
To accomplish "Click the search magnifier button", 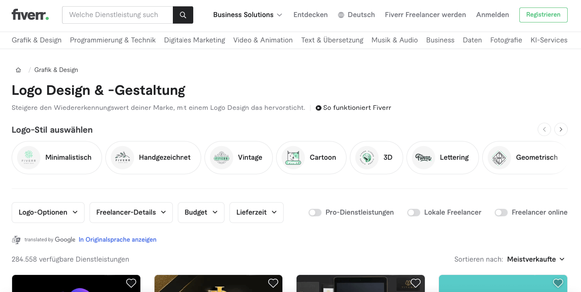I will coord(183,15).
